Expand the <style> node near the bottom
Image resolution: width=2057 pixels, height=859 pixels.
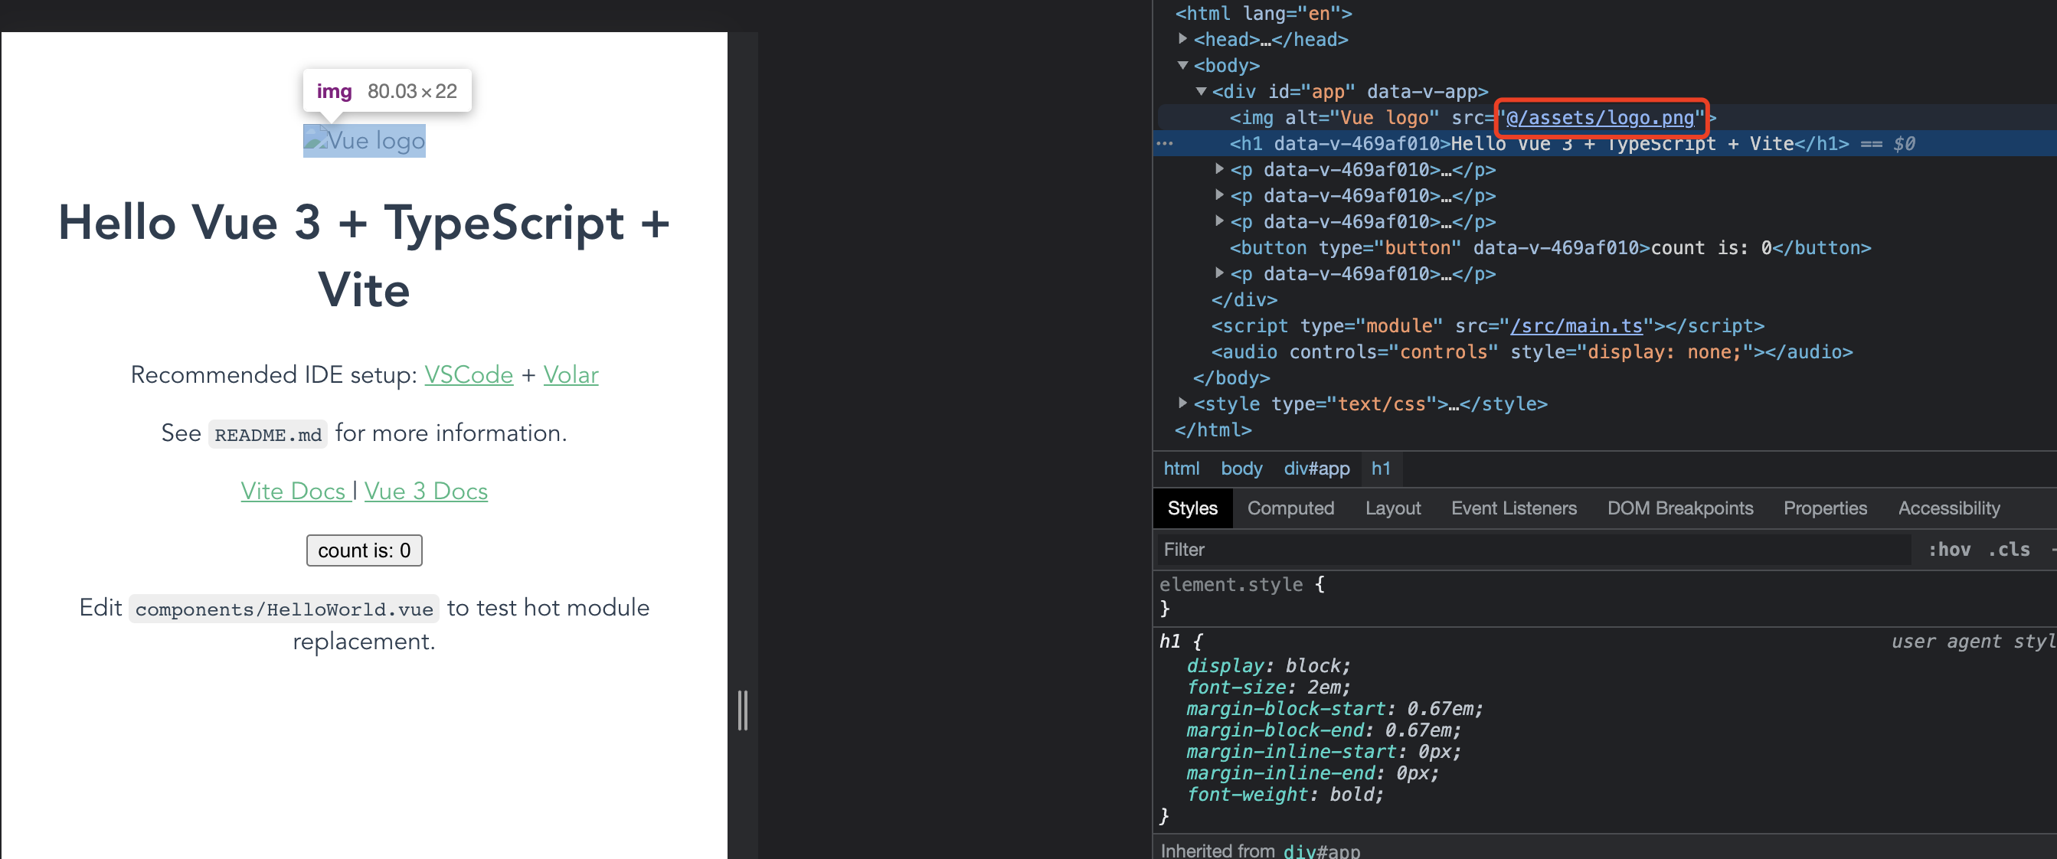pyautogui.click(x=1182, y=403)
